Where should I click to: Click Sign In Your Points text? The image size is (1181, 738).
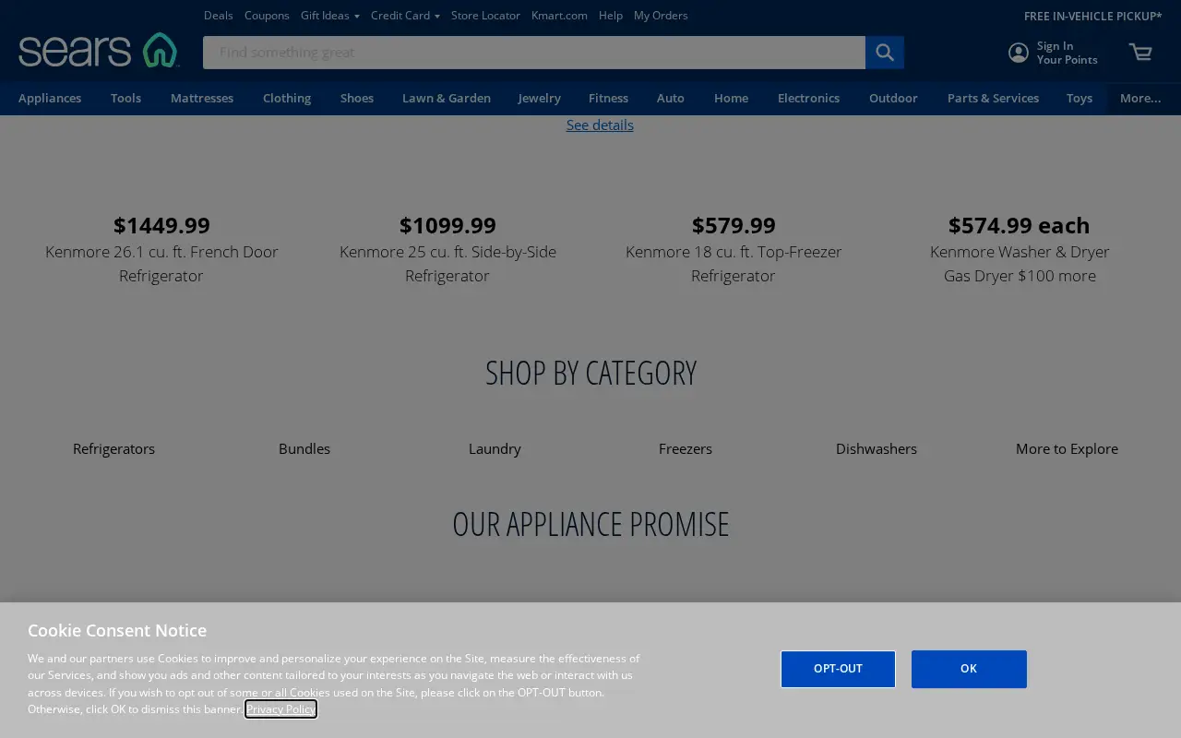(x=1067, y=53)
